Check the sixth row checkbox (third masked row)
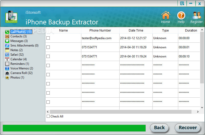205x135 pixels. (x=48, y=84)
